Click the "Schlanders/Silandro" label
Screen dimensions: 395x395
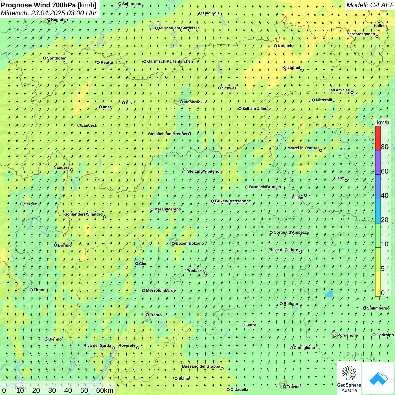pos(84,214)
